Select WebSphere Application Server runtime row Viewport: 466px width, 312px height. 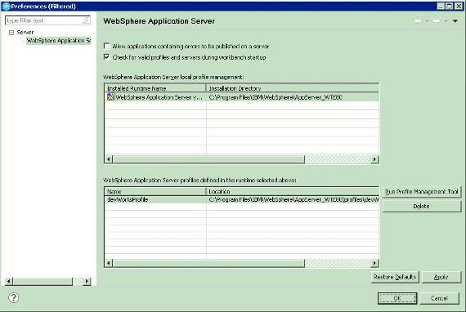242,97
